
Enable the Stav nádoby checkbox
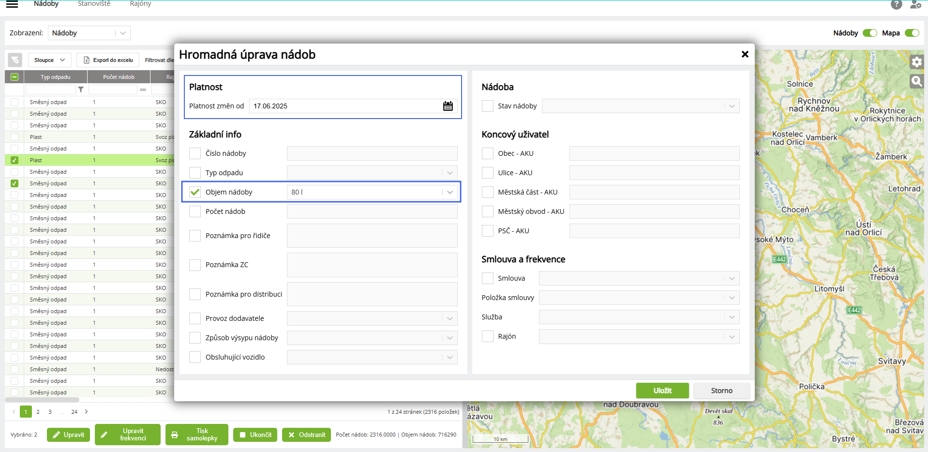488,106
